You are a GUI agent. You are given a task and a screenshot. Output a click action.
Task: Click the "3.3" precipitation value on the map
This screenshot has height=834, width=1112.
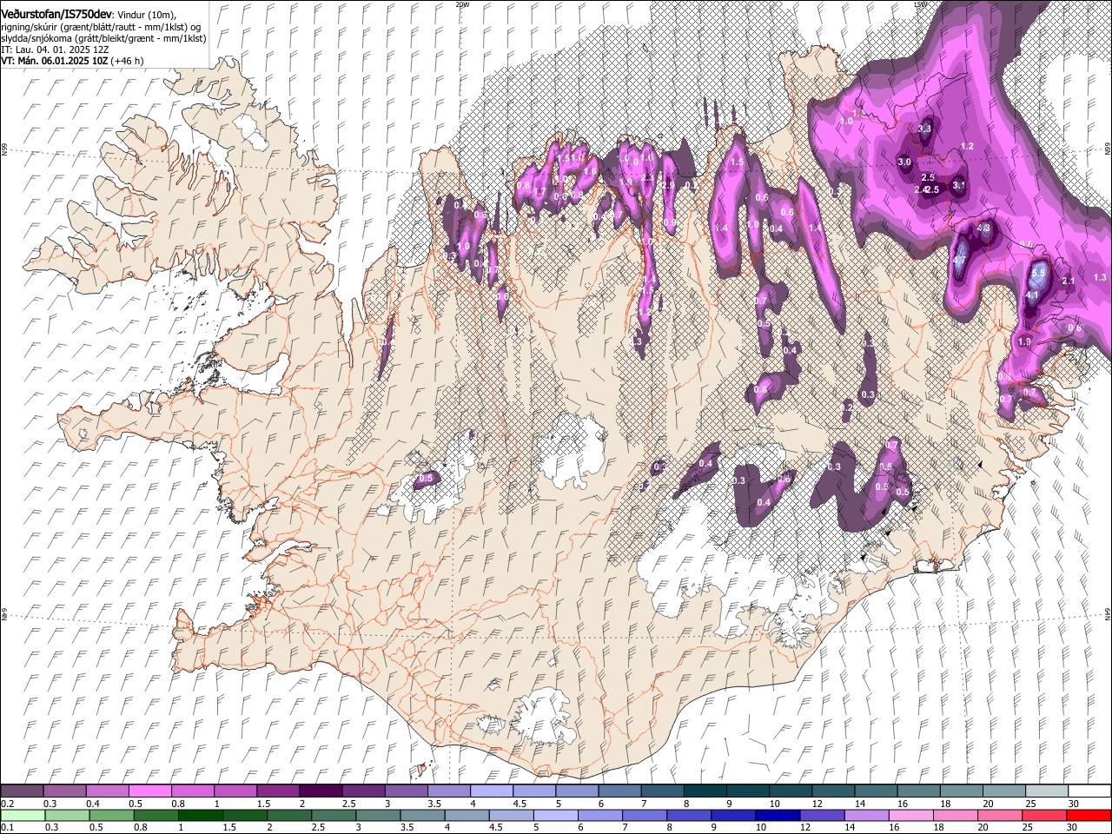pyautogui.click(x=924, y=129)
